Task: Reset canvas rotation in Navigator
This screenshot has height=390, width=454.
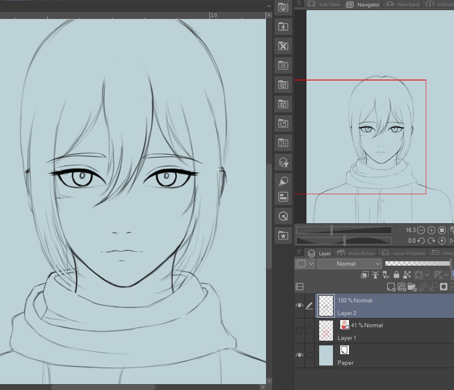Action: click(x=442, y=240)
